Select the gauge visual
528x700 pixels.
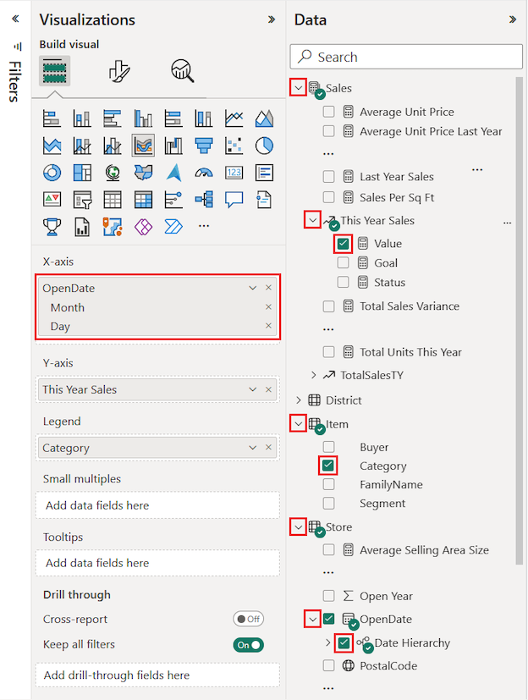[204, 173]
